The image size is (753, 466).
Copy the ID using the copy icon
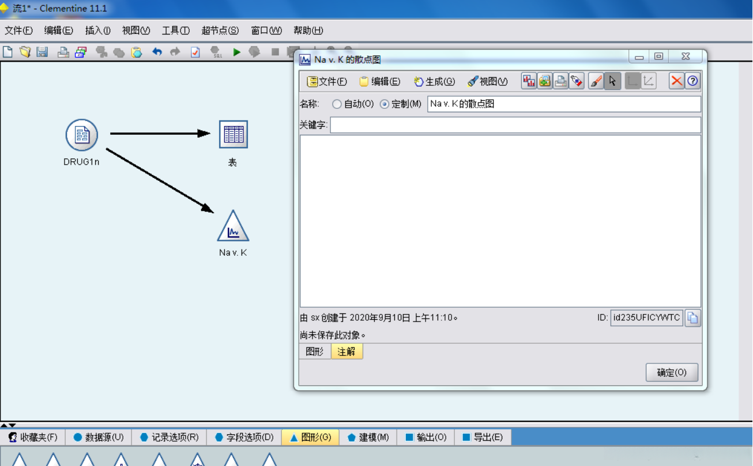pos(692,317)
